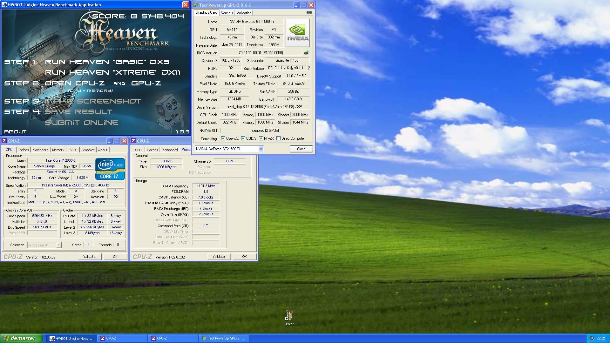Click the taskbar clock 22:21

point(601,339)
